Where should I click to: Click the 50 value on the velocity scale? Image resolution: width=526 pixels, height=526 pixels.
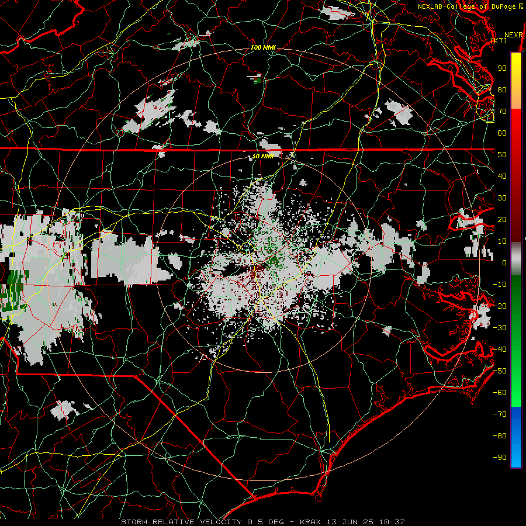coord(502,155)
